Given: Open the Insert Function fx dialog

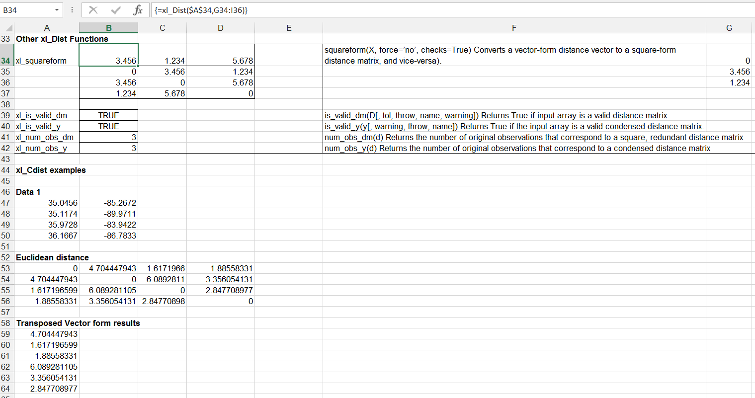Looking at the screenshot, I should [x=138, y=10].
